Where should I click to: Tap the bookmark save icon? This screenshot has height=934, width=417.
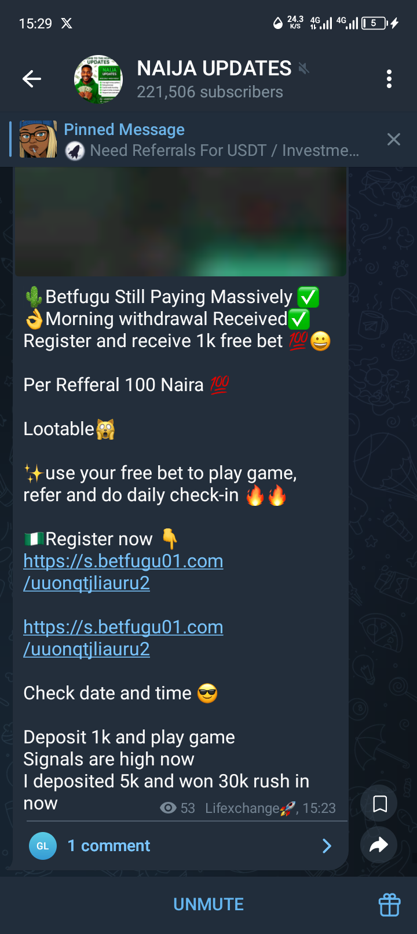tap(380, 804)
